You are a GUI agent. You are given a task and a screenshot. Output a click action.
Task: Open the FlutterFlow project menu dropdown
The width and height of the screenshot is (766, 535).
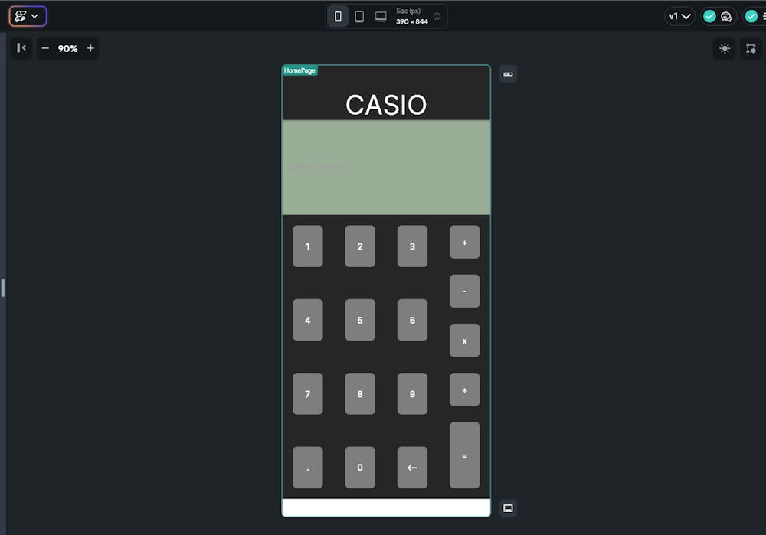click(28, 16)
